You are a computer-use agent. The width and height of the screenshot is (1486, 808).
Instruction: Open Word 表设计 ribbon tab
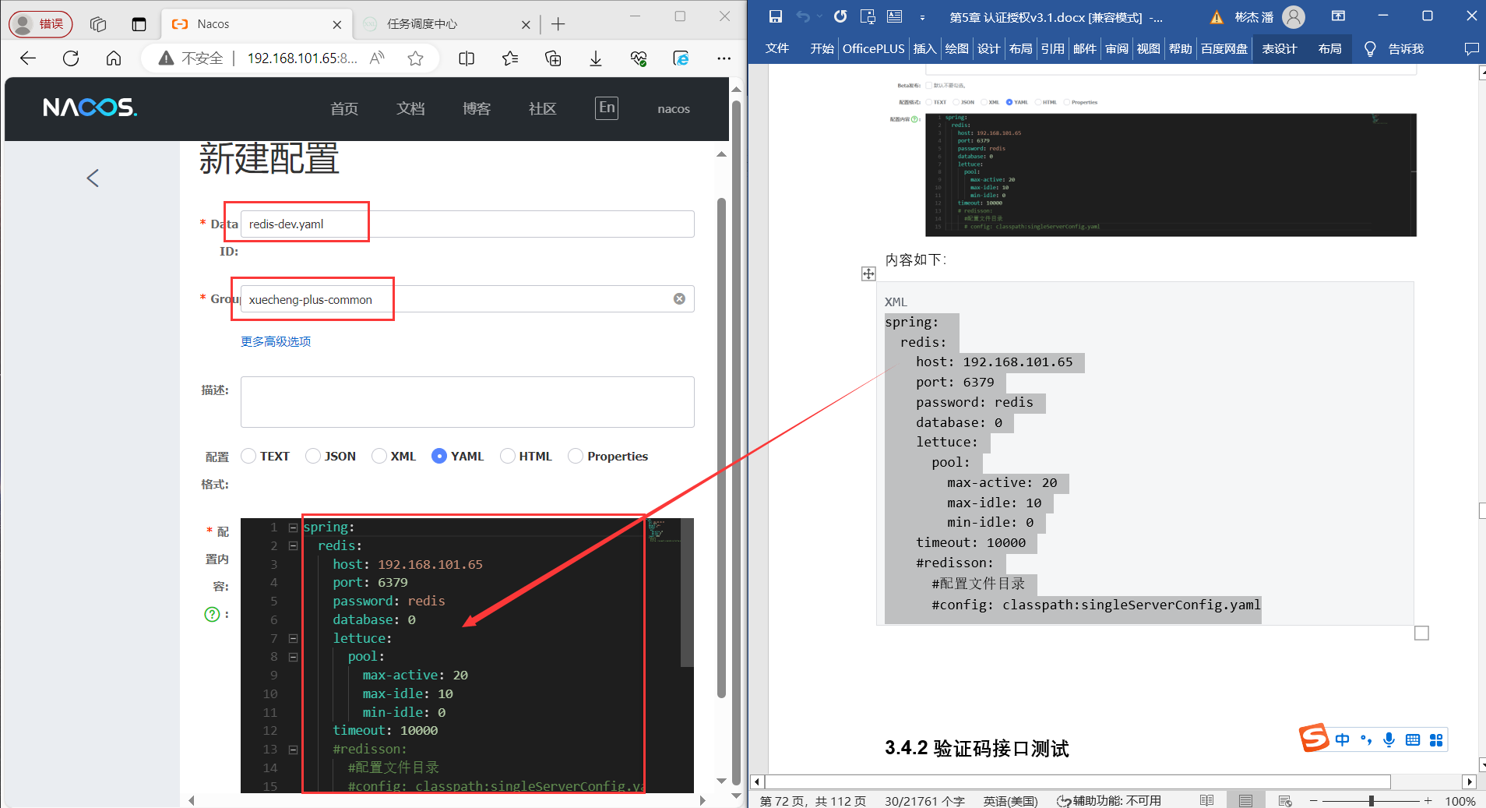[x=1280, y=49]
